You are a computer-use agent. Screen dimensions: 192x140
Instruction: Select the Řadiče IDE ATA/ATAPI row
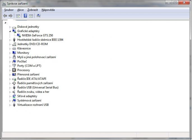pyautogui.click(x=32, y=79)
